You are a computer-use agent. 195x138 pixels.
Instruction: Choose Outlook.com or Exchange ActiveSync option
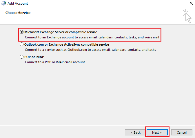[x=22, y=44]
